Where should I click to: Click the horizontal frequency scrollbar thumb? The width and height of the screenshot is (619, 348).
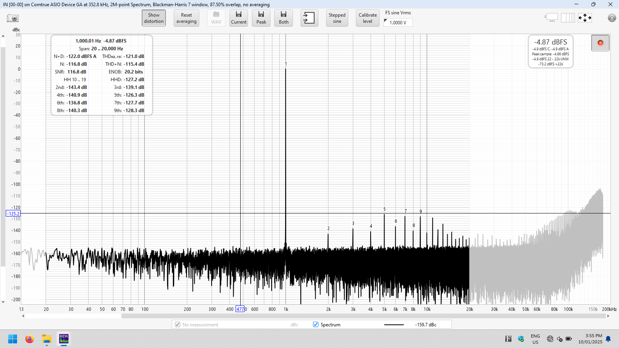(x=363, y=316)
